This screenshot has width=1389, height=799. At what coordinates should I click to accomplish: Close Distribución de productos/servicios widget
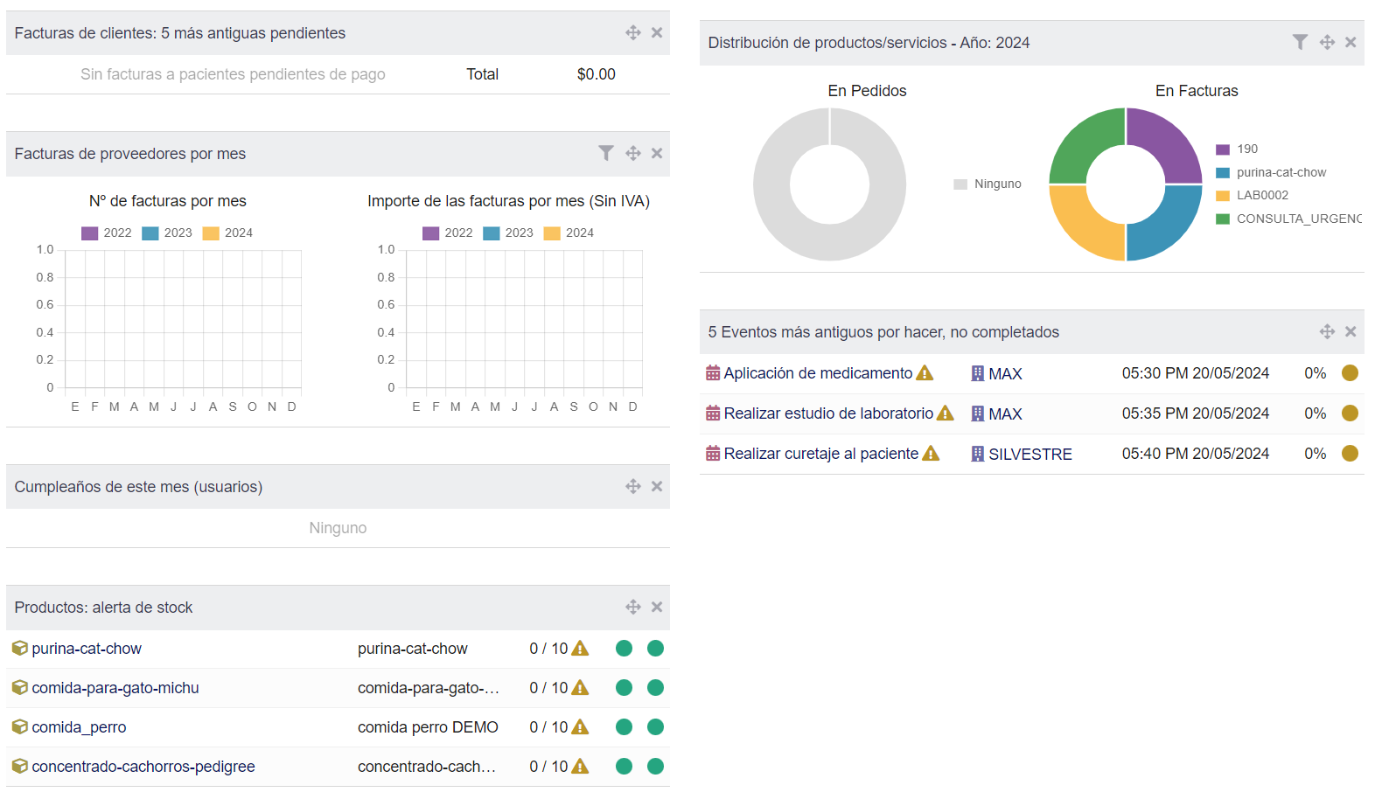pyautogui.click(x=1351, y=42)
